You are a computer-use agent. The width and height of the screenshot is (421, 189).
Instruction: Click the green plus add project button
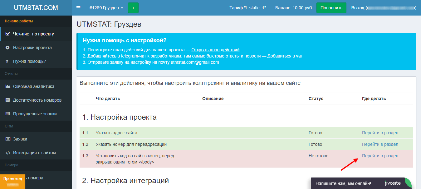tap(133, 8)
